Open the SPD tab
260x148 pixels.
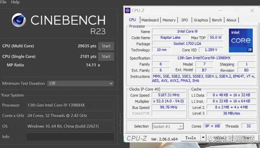pos(184,20)
